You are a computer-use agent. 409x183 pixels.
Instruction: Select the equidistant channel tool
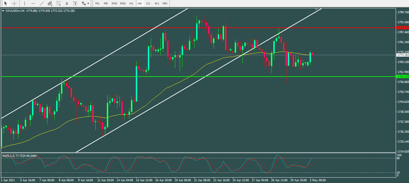coord(50,3)
